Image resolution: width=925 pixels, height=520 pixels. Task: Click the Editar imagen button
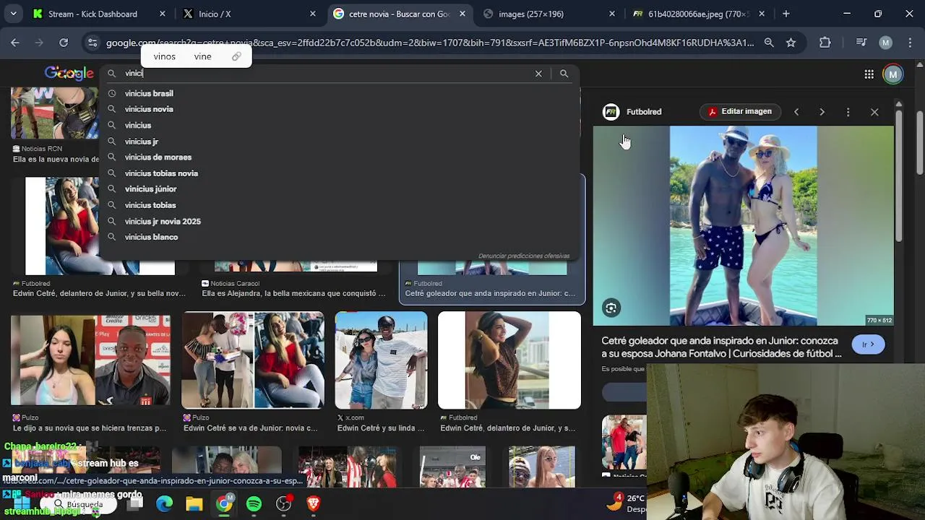(x=740, y=112)
